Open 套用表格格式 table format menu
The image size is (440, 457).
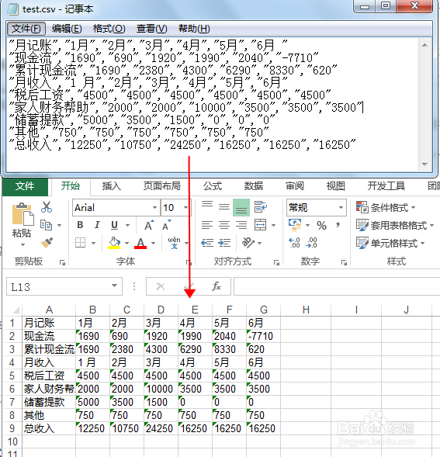(x=395, y=225)
